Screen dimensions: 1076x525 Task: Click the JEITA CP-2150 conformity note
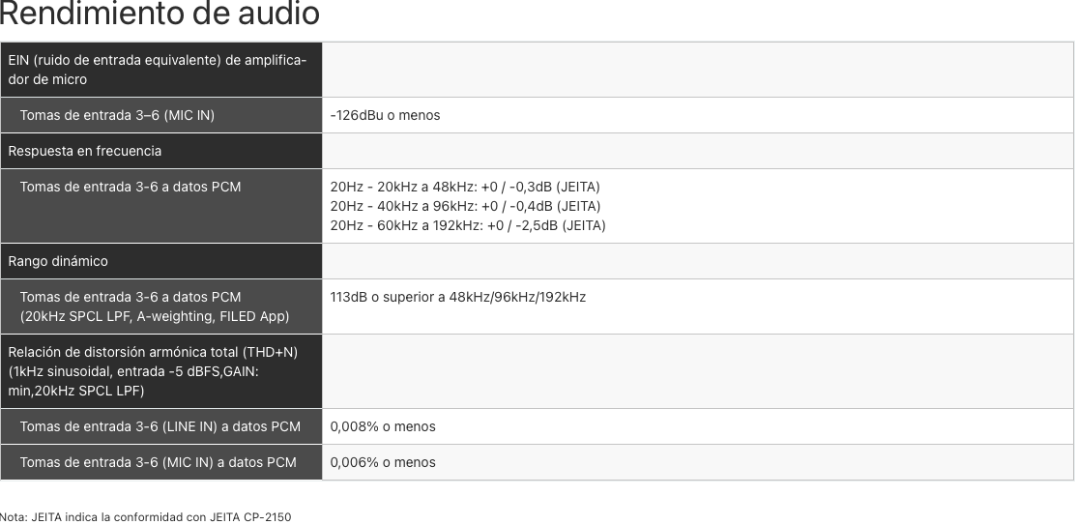(x=146, y=517)
